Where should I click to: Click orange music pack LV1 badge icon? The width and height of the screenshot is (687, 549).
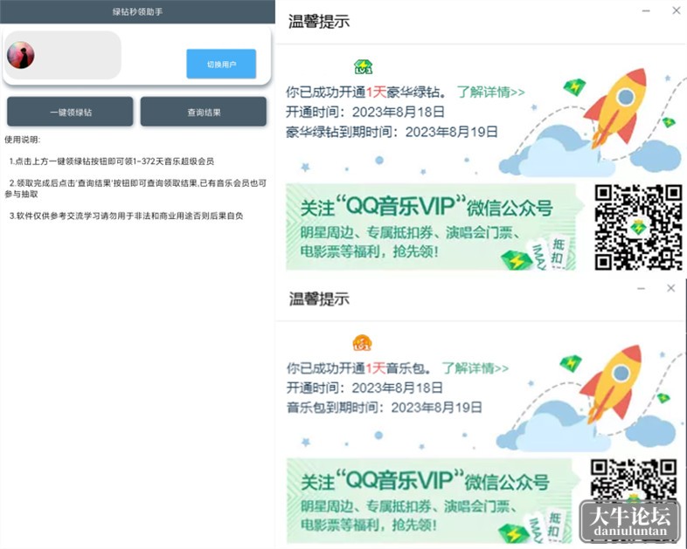click(363, 342)
